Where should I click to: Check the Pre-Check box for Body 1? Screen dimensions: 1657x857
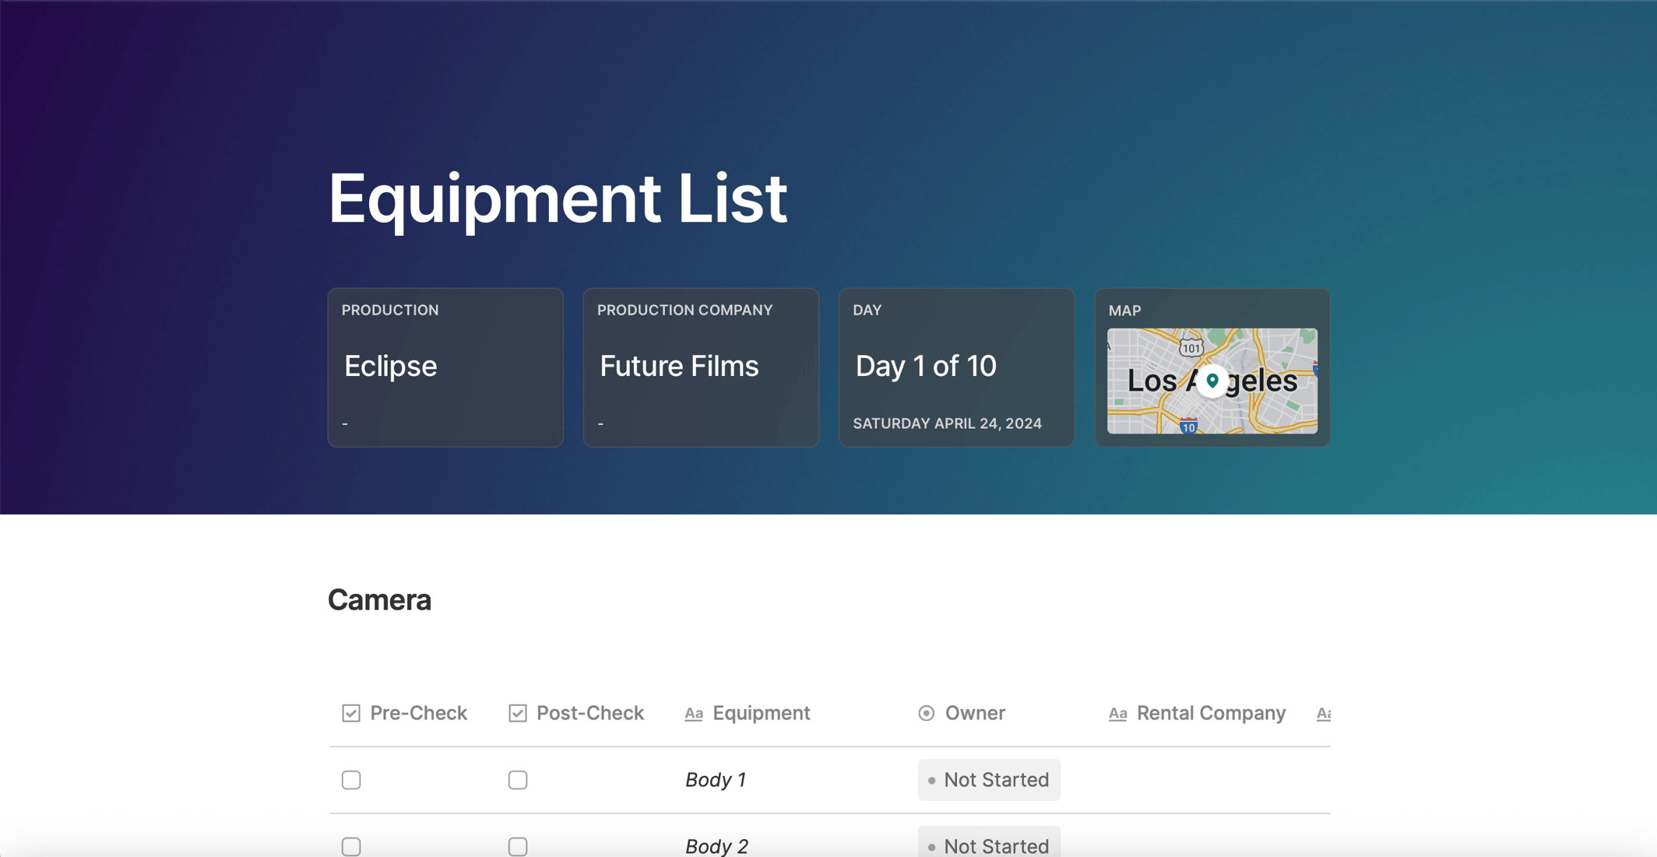click(350, 779)
